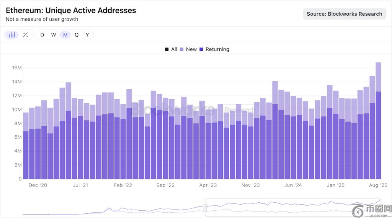Click the dark purple Returning legend square

click(x=201, y=49)
